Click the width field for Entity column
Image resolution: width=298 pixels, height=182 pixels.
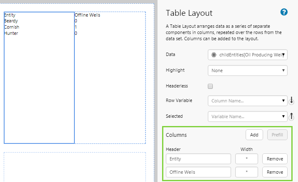tap(246, 159)
